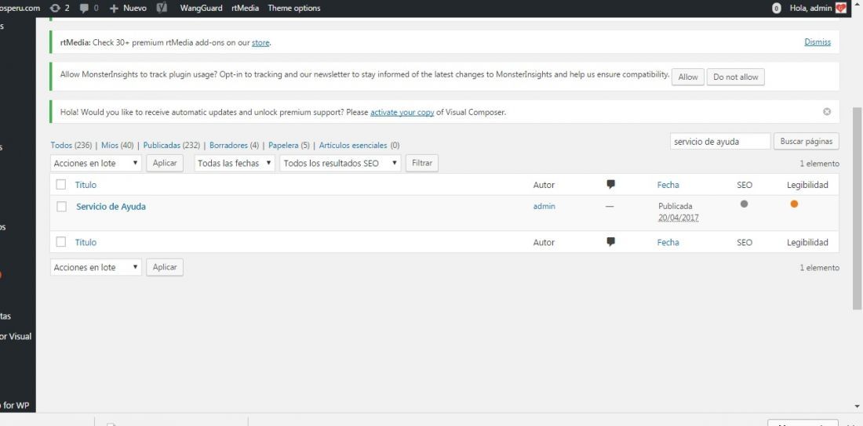Click the orange Legibilidad score dot
This screenshot has width=863, height=426.
click(x=794, y=204)
